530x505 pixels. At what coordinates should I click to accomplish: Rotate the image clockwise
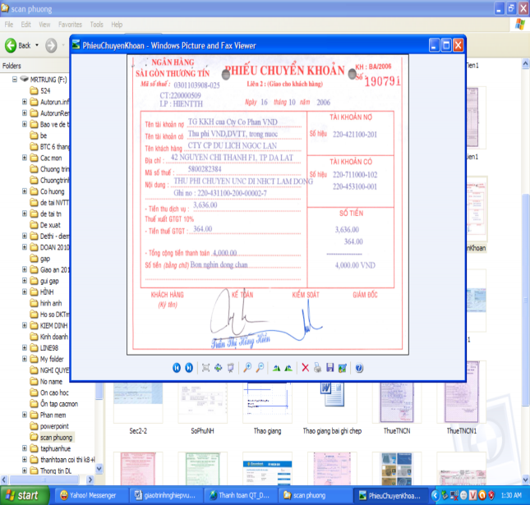coord(277,368)
